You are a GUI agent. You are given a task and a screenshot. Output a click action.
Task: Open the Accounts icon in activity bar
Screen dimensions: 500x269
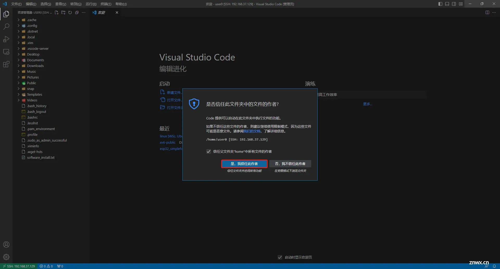pos(6,244)
